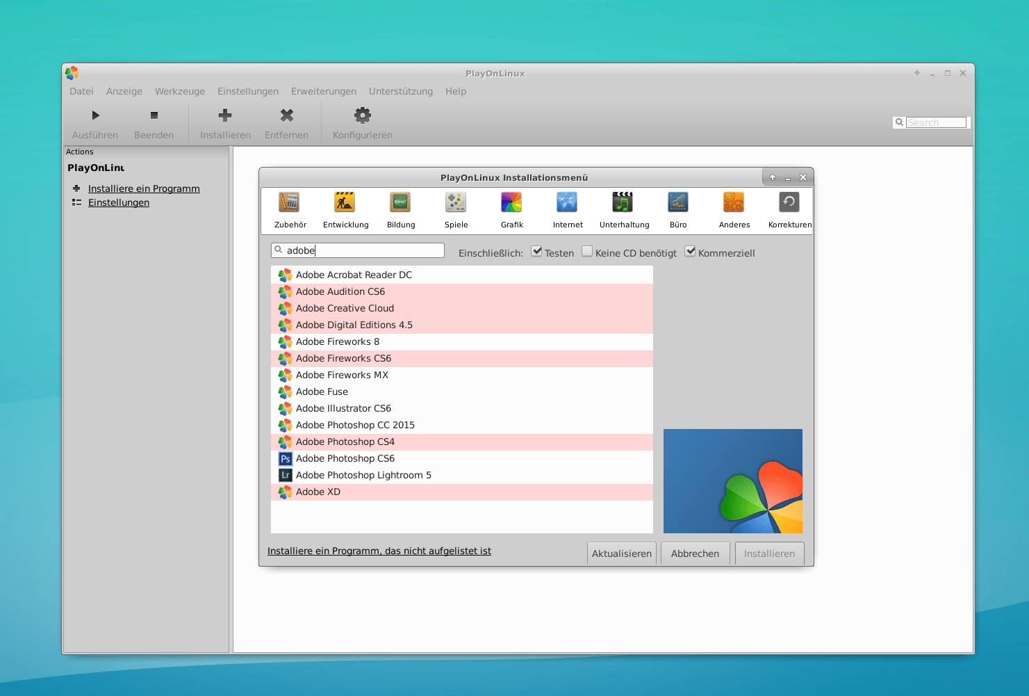Select Adobe Fireworks MX
This screenshot has height=696, width=1029.
tap(462, 375)
